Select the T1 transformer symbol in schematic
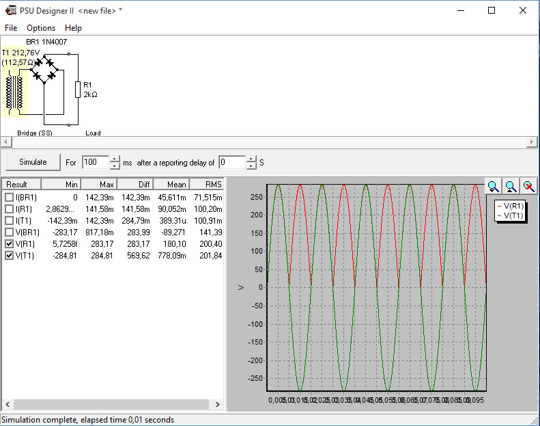Screen dimensions: 540x426 pyautogui.click(x=14, y=93)
